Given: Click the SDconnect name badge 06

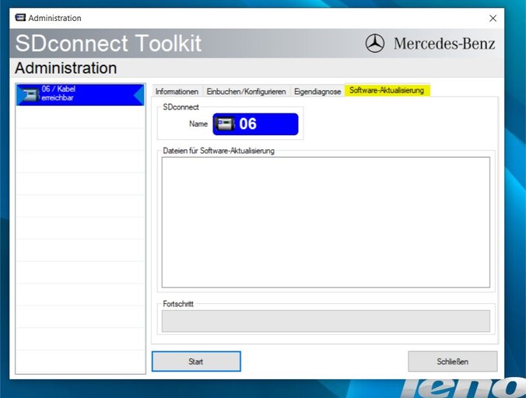Looking at the screenshot, I should 255,124.
